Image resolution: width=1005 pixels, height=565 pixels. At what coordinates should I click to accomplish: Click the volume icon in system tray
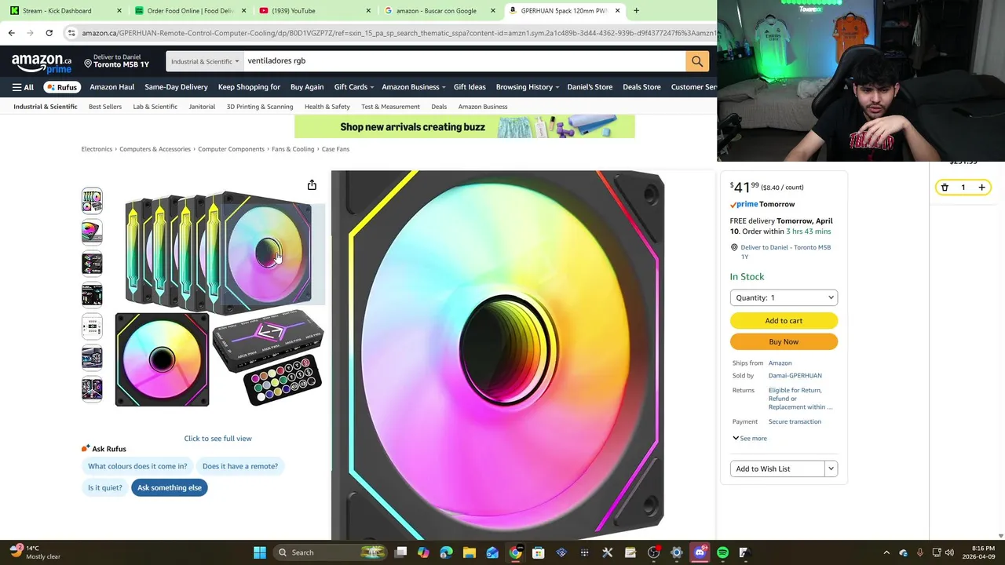click(950, 552)
